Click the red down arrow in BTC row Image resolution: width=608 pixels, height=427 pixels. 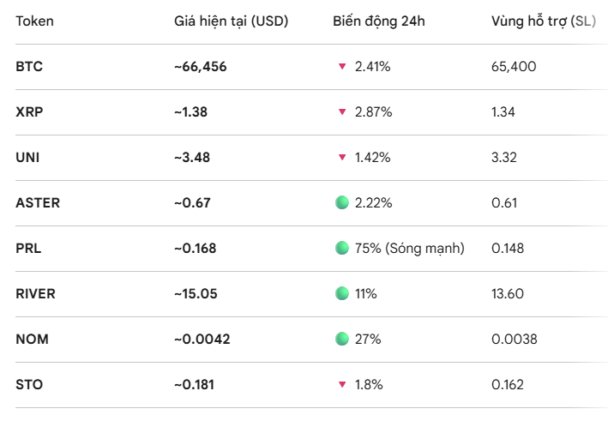coord(342,67)
